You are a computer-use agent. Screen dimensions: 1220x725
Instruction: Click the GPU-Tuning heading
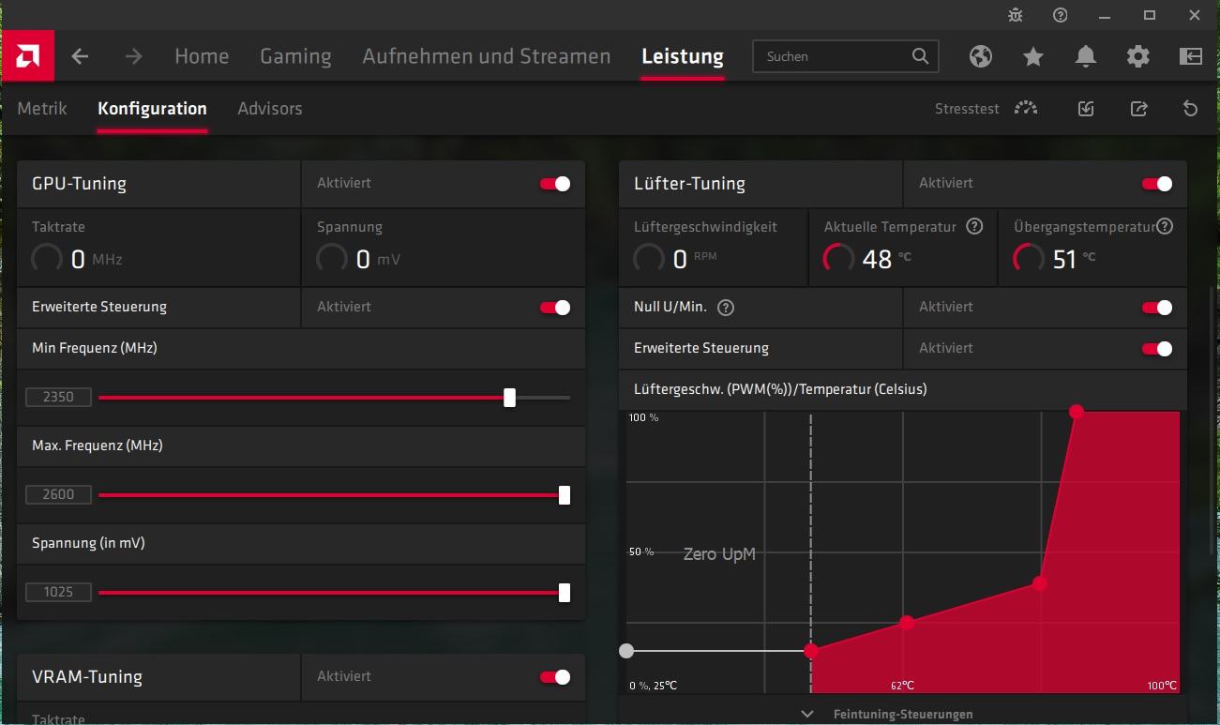tap(79, 184)
